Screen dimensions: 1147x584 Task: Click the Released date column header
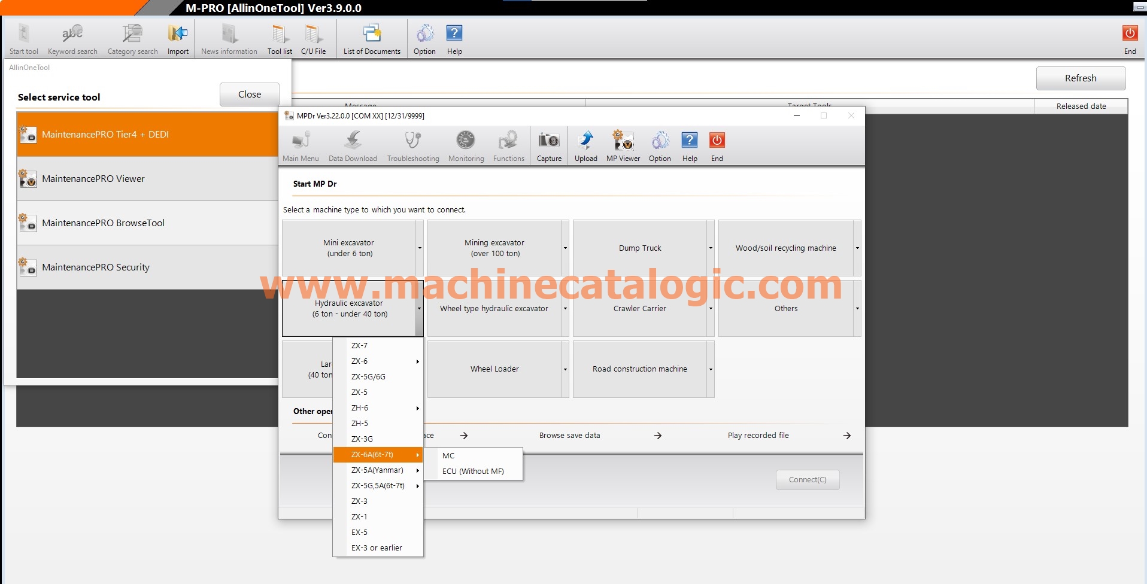1081,107
